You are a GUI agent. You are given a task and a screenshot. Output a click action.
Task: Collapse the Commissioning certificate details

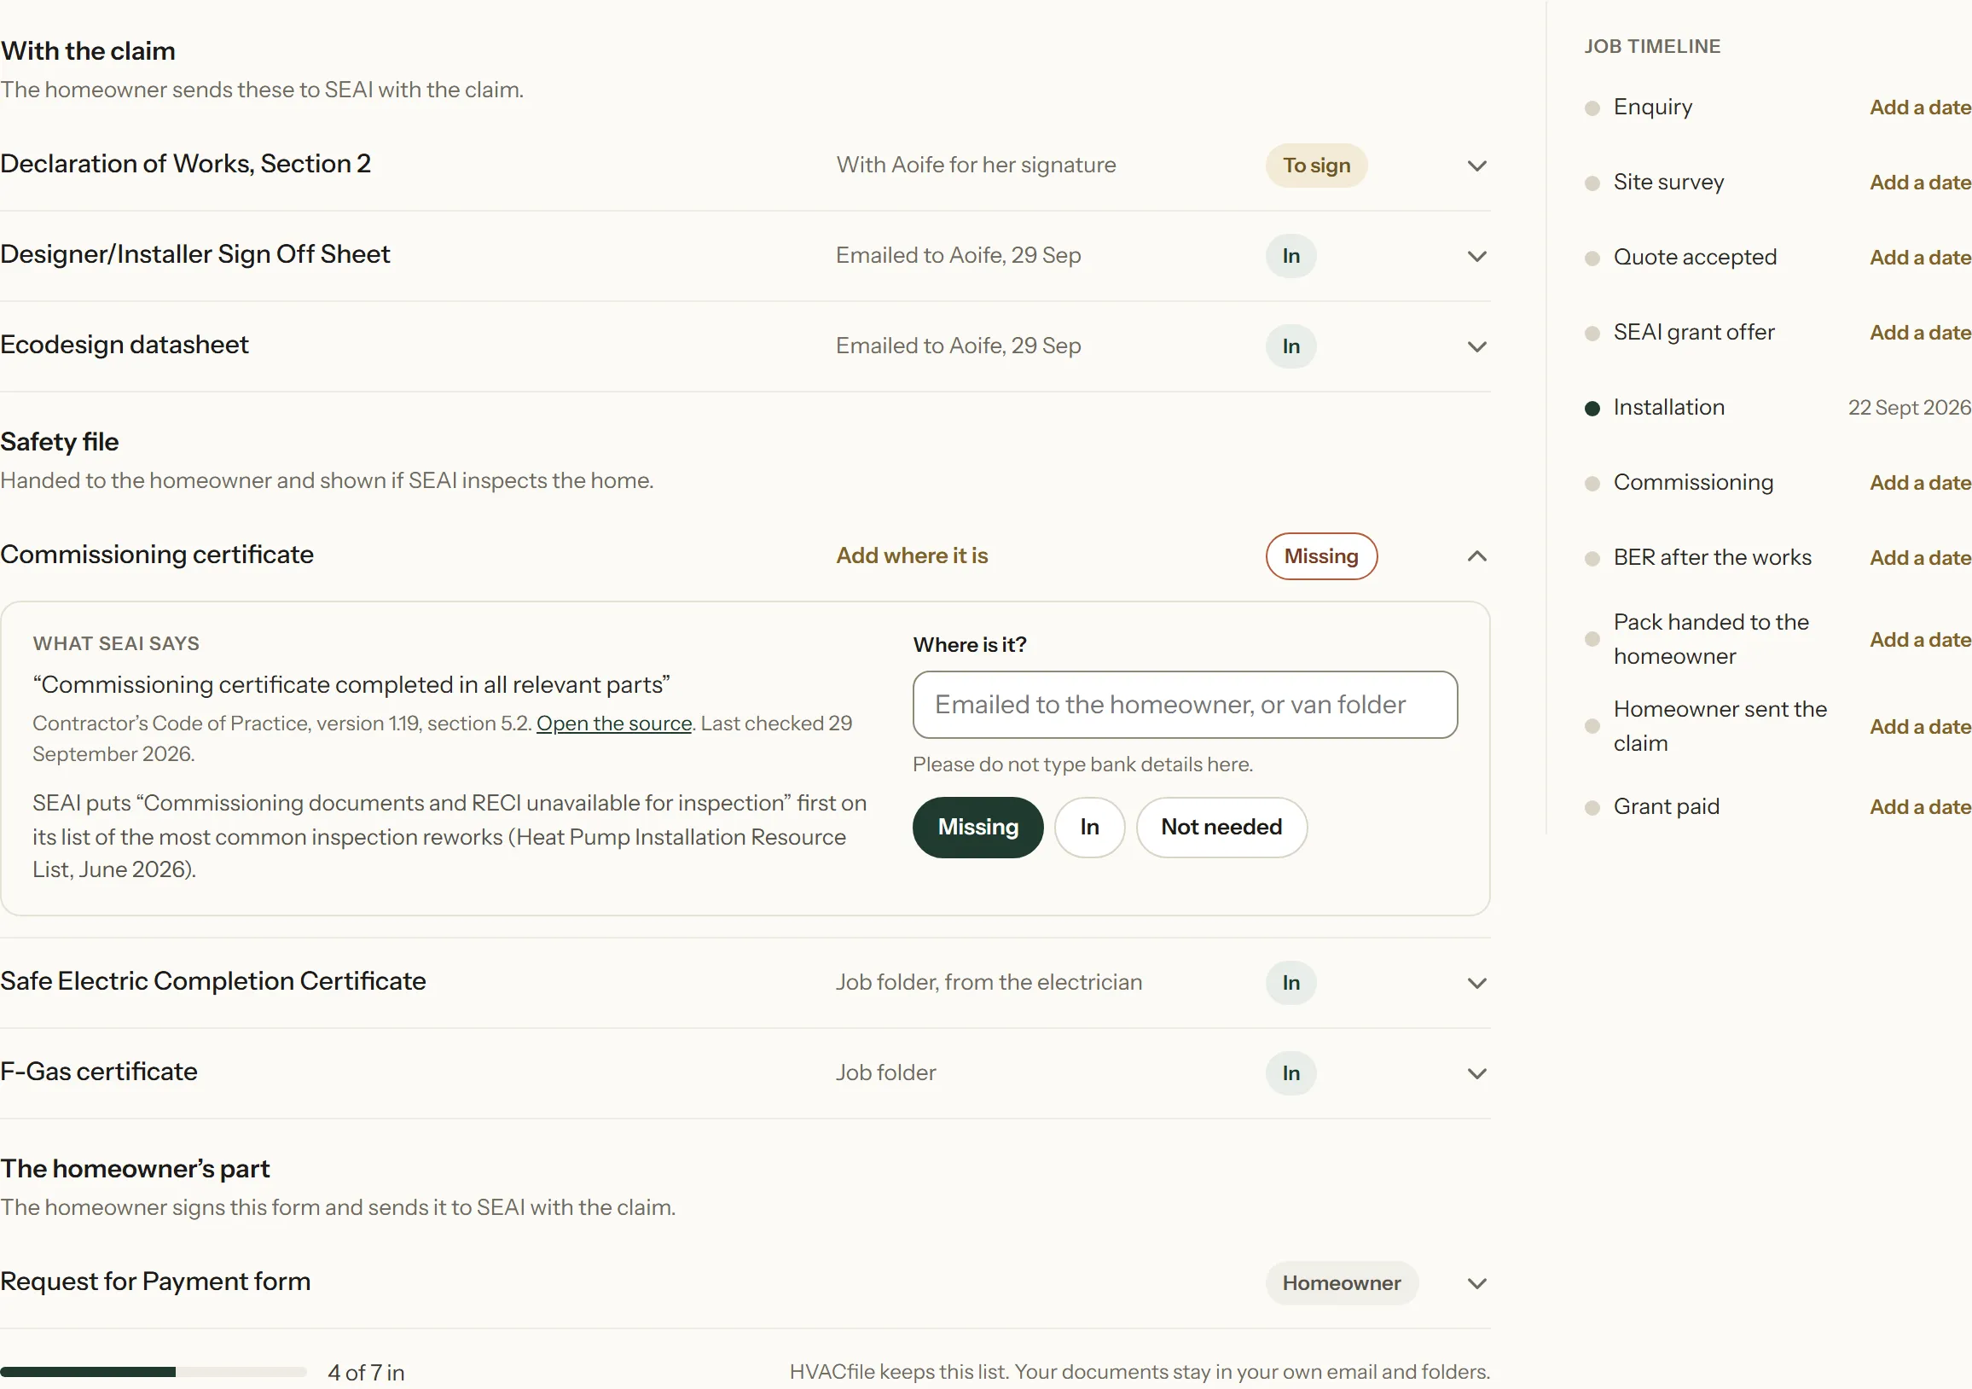click(1476, 555)
